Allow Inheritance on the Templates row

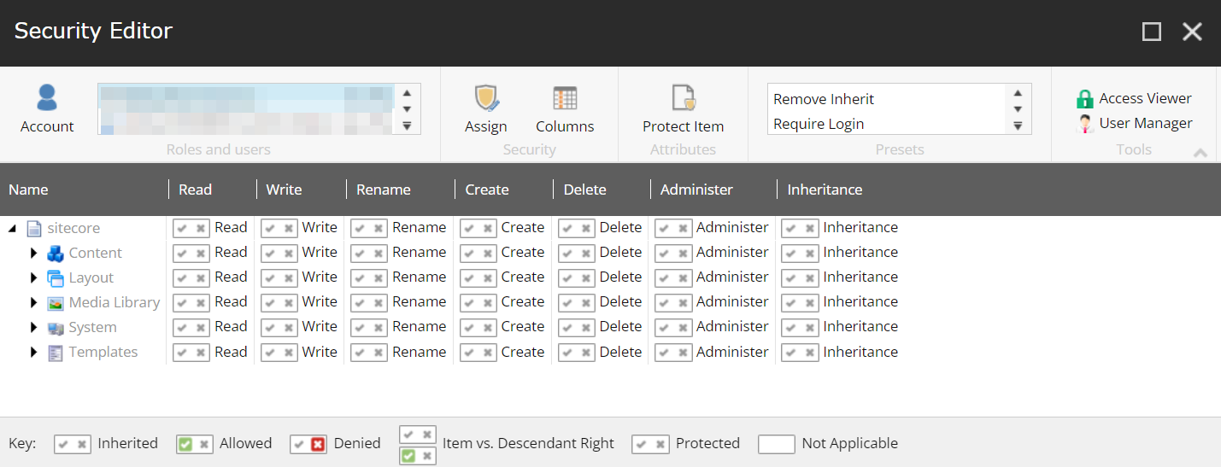coord(790,352)
